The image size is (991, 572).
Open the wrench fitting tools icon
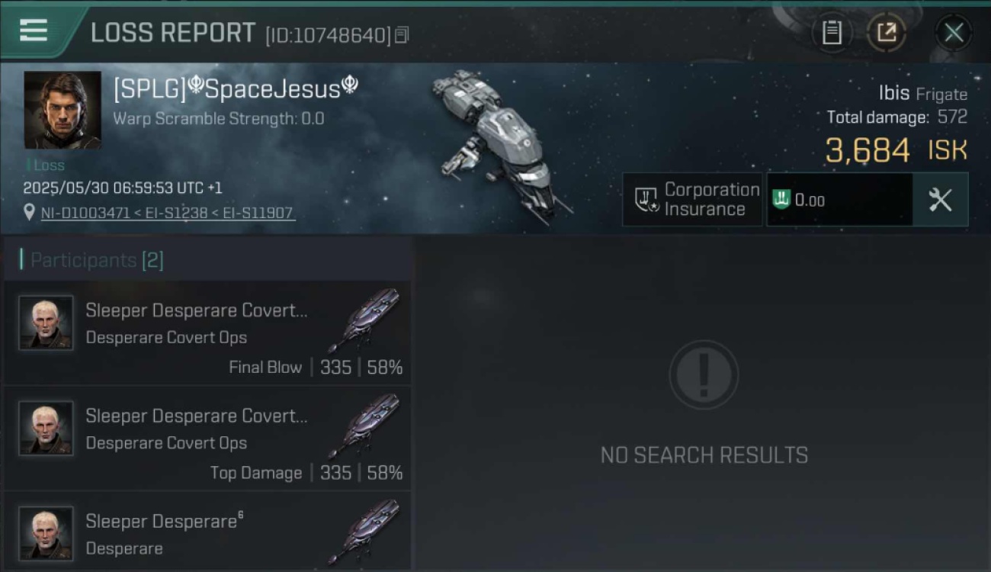940,200
